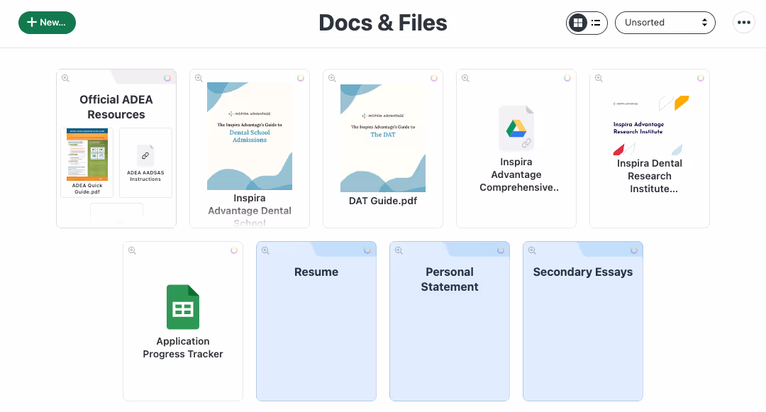Open the ADEA AADSAS Instructions link file
Image resolution: width=766 pixels, height=412 pixels.
click(145, 156)
